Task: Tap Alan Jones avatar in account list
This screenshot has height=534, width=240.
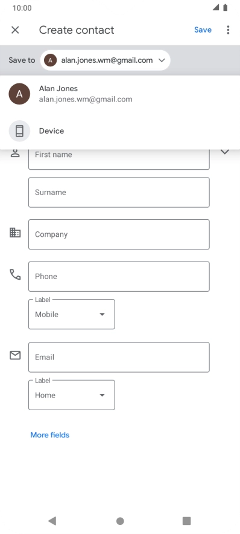Action: (x=19, y=94)
